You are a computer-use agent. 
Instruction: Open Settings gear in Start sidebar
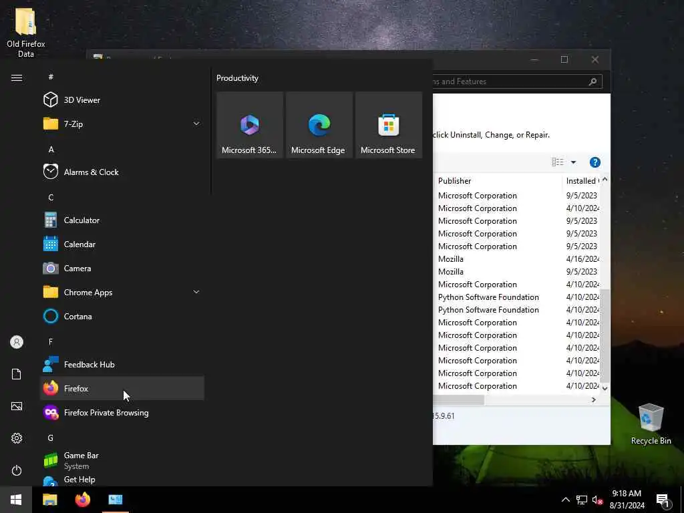[x=17, y=438]
